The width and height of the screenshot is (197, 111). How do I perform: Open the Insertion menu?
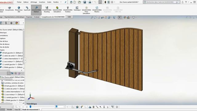[42, 2]
